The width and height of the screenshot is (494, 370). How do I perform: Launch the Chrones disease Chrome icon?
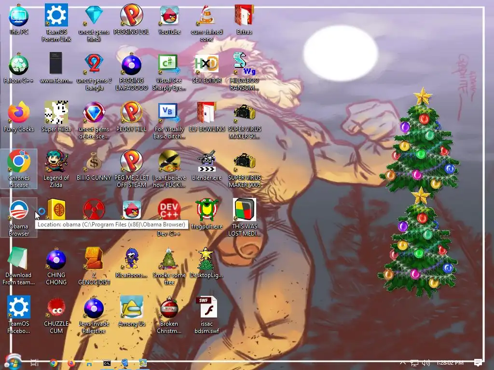19,169
